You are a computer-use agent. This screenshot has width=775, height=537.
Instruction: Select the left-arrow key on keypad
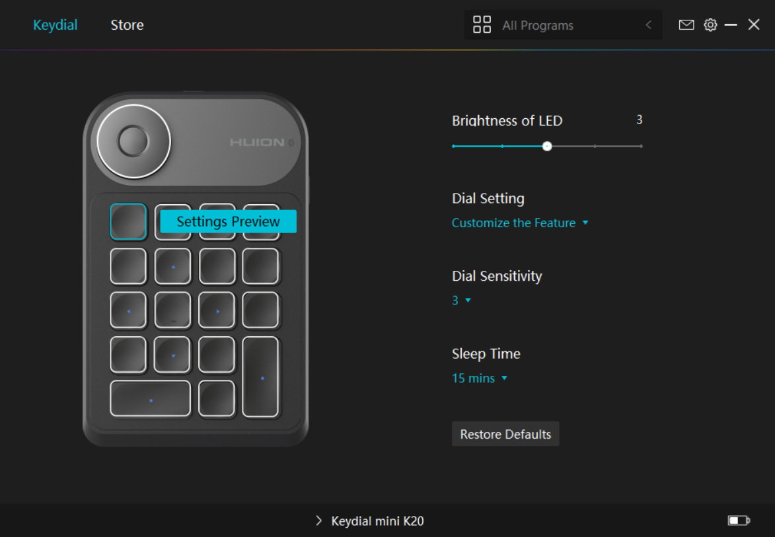click(x=128, y=310)
